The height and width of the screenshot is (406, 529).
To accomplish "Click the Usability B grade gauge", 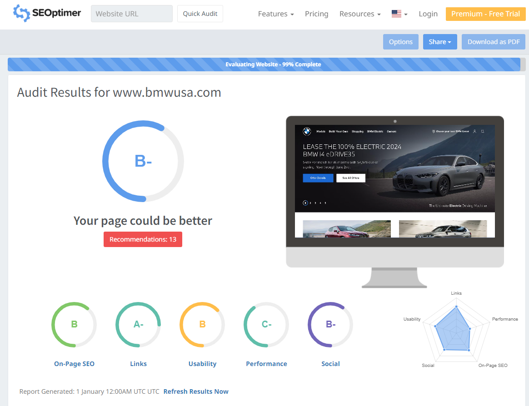I will [x=202, y=324].
